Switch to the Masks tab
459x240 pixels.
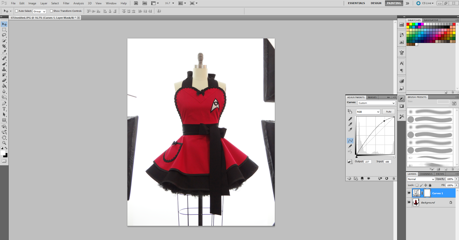point(372,97)
